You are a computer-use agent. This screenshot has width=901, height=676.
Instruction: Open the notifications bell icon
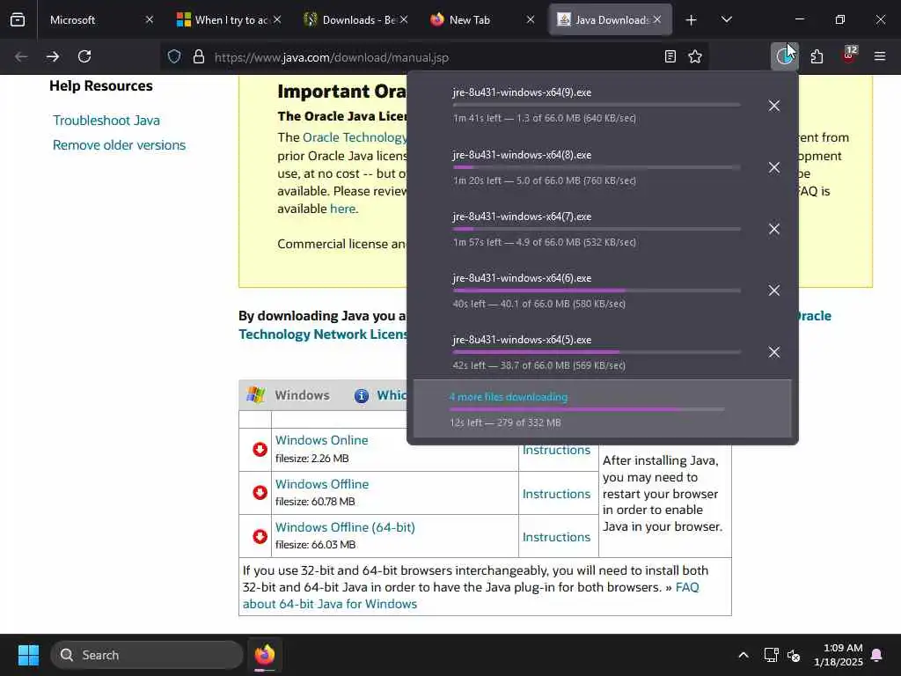pyautogui.click(x=877, y=655)
